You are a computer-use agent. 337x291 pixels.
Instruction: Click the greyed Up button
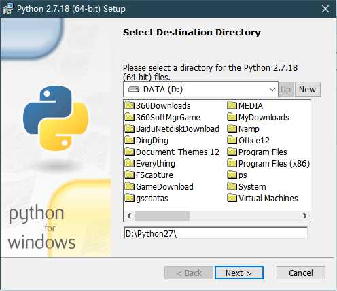[x=286, y=89]
